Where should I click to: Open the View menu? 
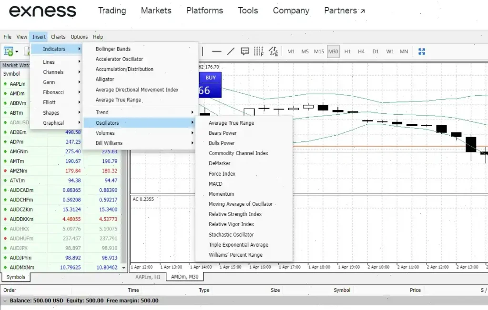coord(22,37)
